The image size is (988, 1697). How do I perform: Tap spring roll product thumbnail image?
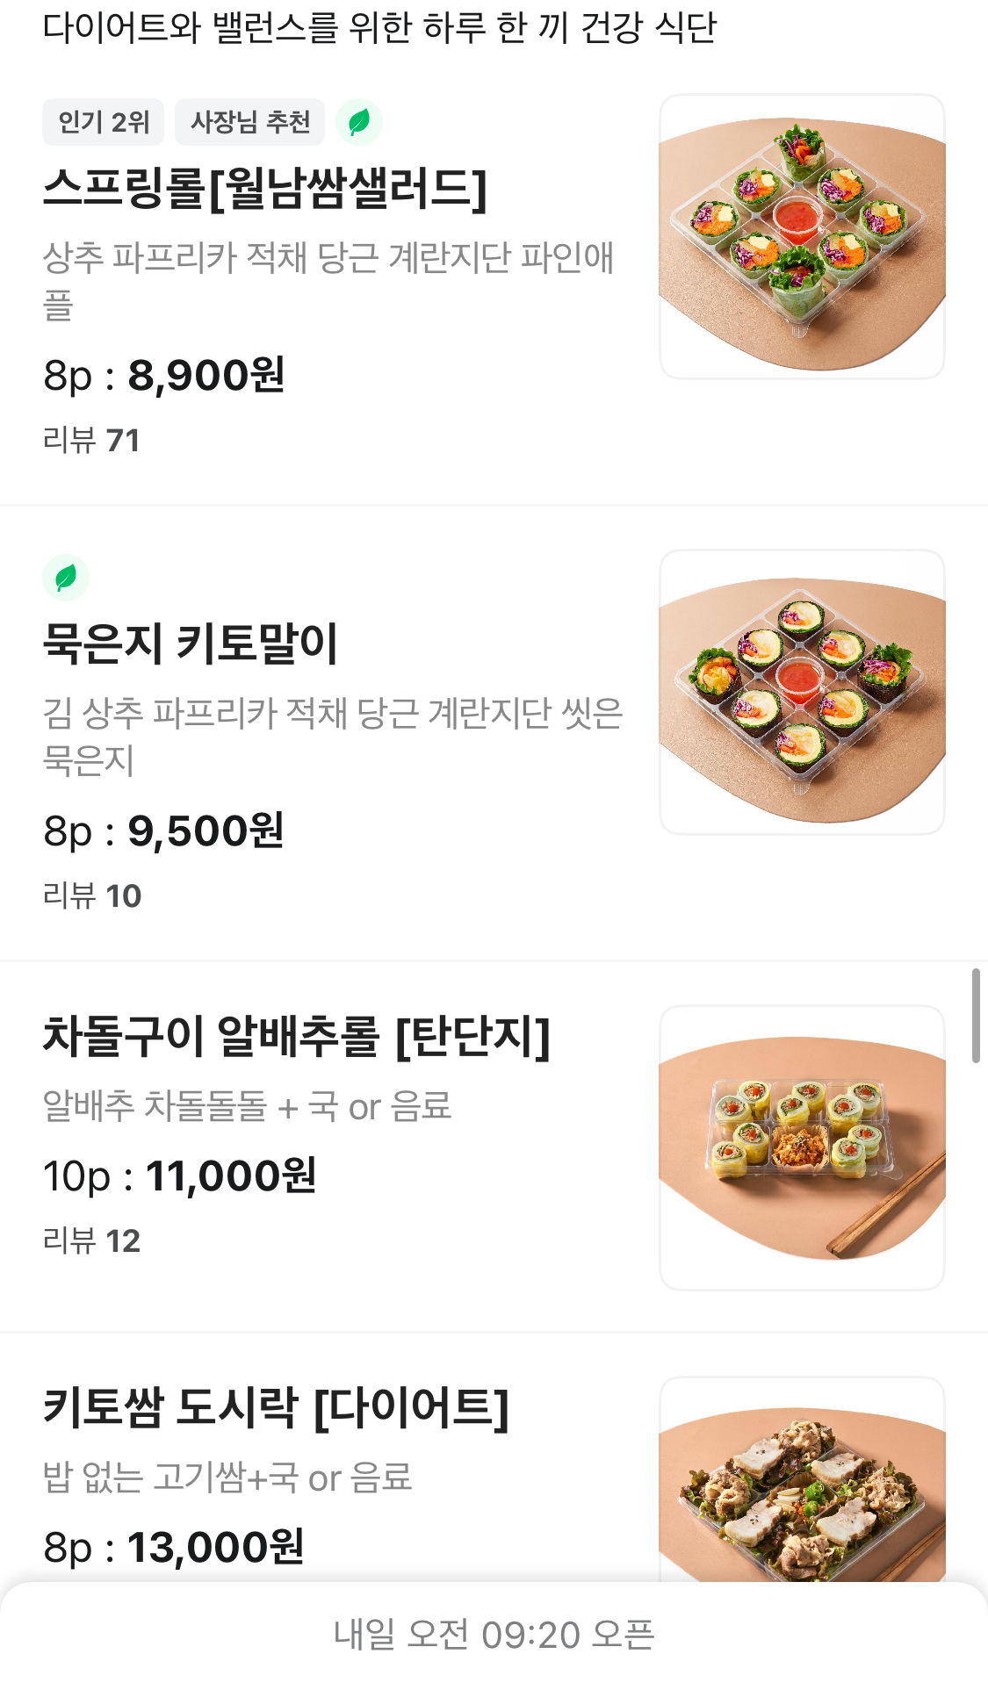pyautogui.click(x=801, y=236)
